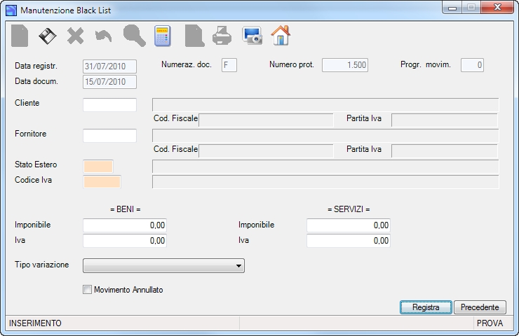Open the calculator icon
The image size is (519, 336).
(162, 36)
